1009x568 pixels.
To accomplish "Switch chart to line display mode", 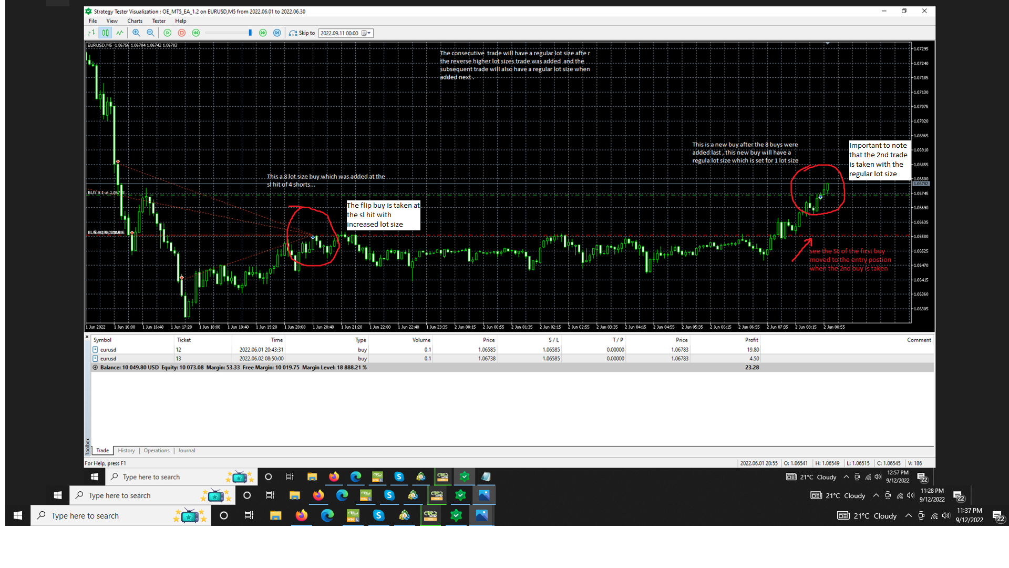I will (120, 33).
